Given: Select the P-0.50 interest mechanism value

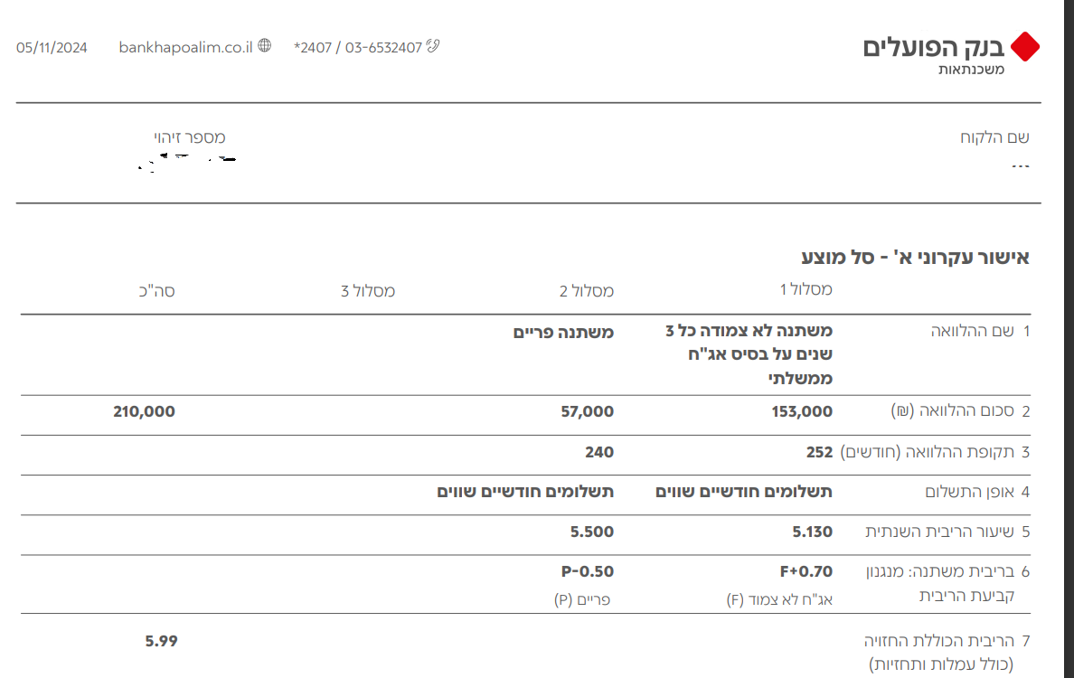Looking at the screenshot, I should pos(588,571).
